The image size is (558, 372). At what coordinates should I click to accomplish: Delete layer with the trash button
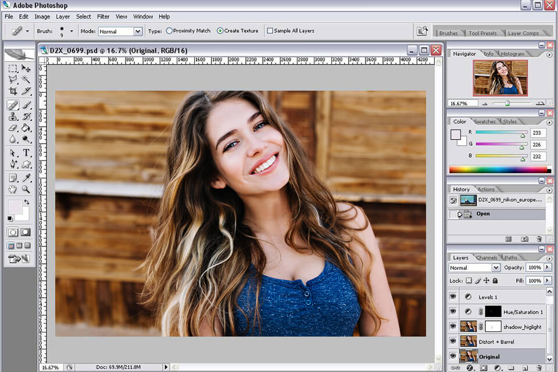[539, 367]
